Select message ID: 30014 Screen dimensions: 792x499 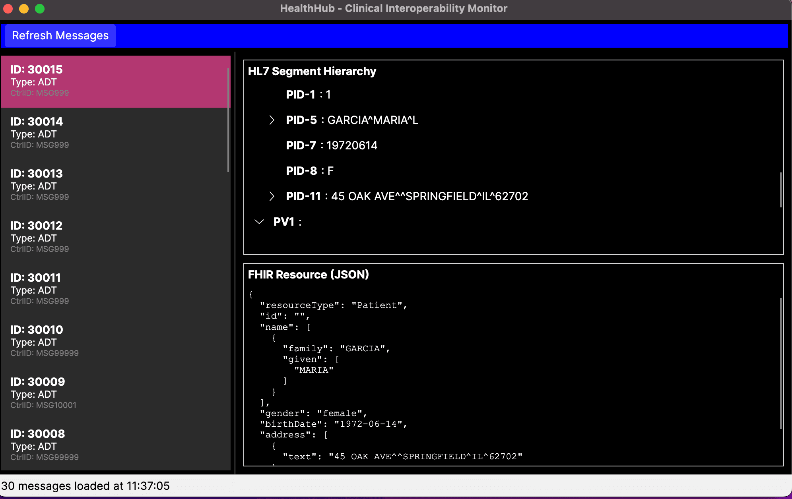coord(115,133)
